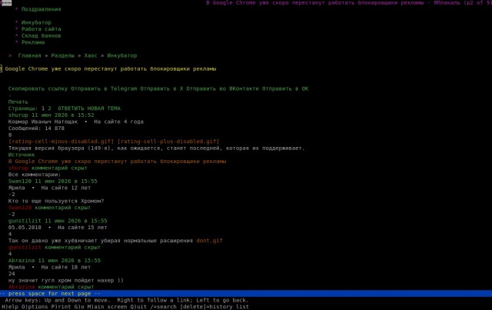Go to Главная in the breadcrumb
The image size is (492, 310).
click(29, 55)
